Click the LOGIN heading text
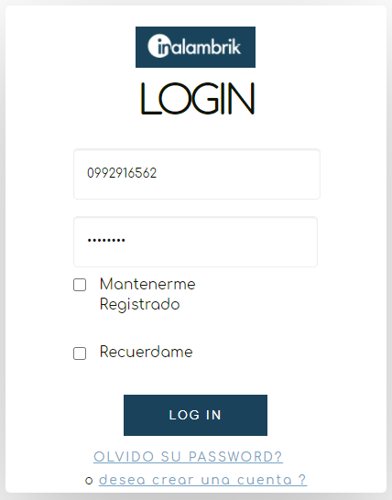This screenshot has width=392, height=500. (x=198, y=99)
